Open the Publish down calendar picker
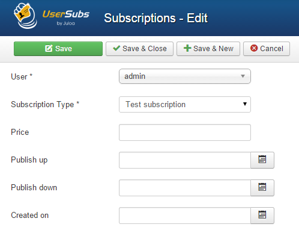 pos(262,188)
